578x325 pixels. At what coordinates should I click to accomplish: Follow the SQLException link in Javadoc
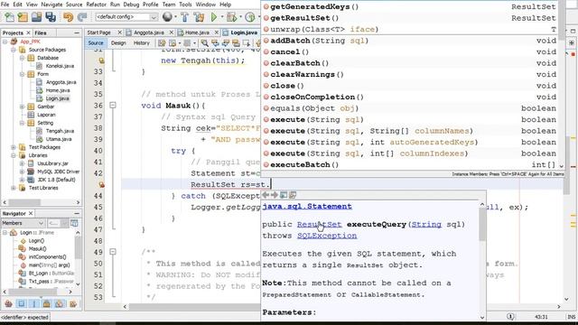(327, 236)
